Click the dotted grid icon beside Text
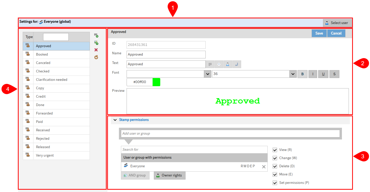Viewport: 370px width, 192px height. [210, 64]
